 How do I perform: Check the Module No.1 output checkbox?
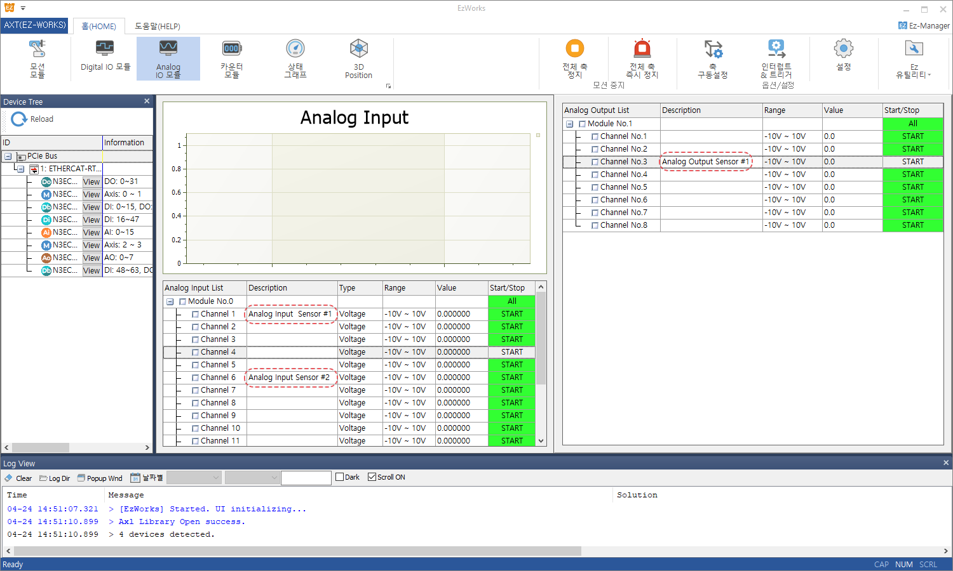[x=582, y=124]
